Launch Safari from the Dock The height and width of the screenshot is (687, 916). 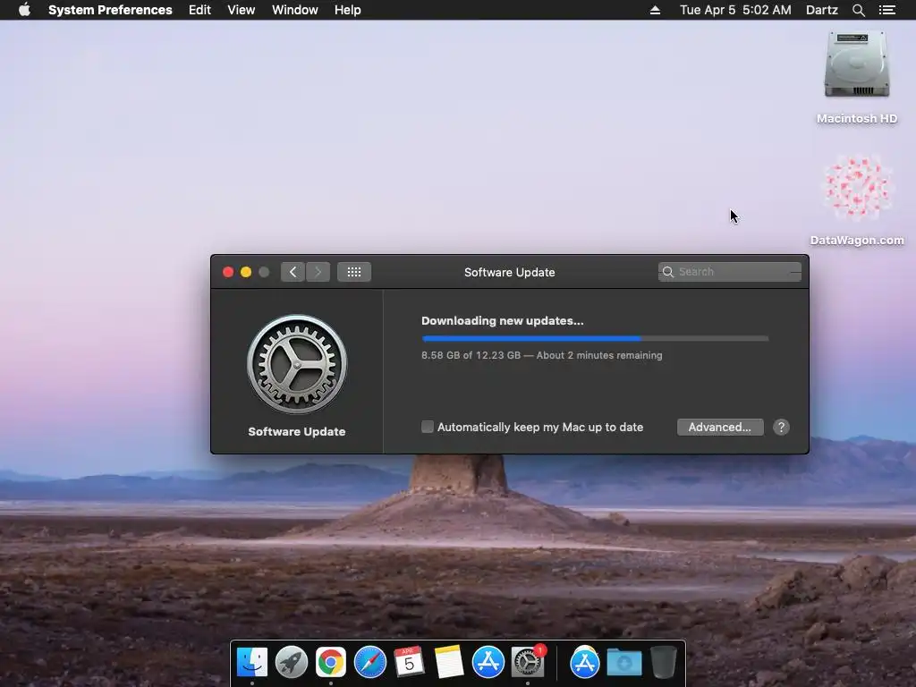(369, 662)
